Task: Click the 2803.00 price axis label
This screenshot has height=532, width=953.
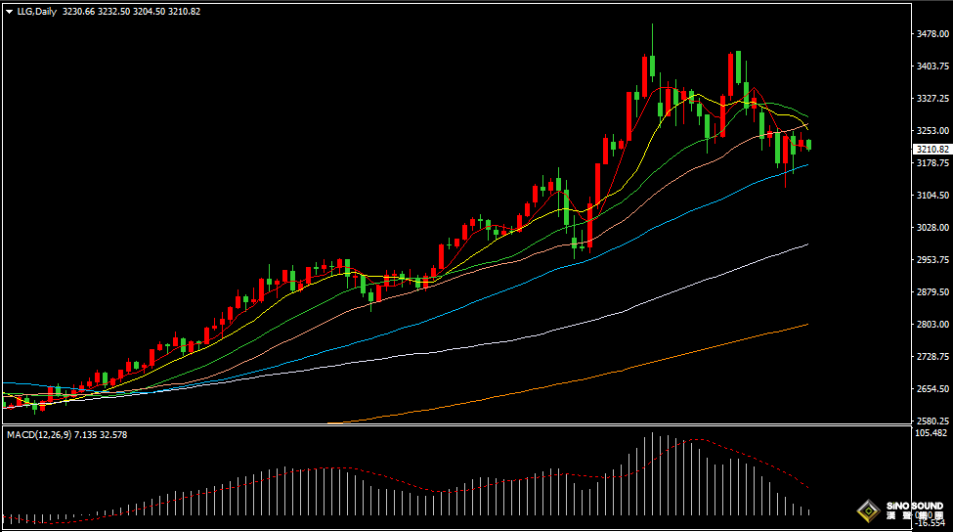Action: click(931, 324)
